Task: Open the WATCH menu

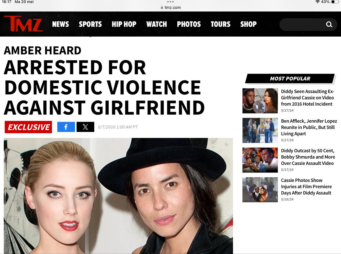Action: click(x=157, y=24)
